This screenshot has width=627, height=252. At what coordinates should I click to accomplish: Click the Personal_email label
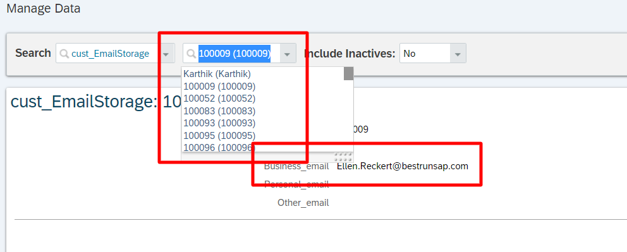click(x=296, y=184)
